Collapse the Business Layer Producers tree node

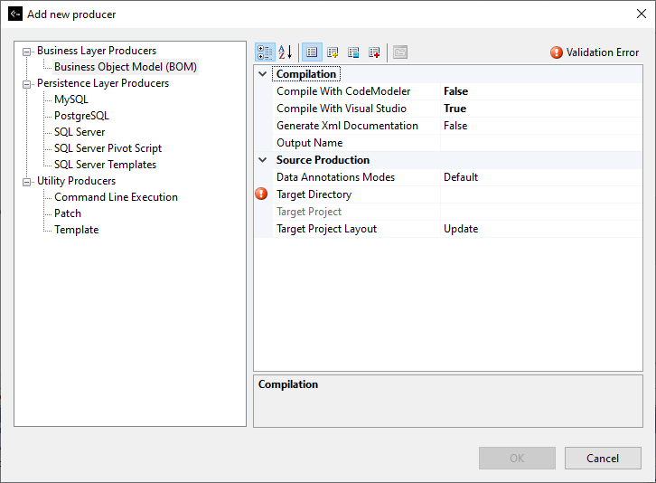click(27, 52)
